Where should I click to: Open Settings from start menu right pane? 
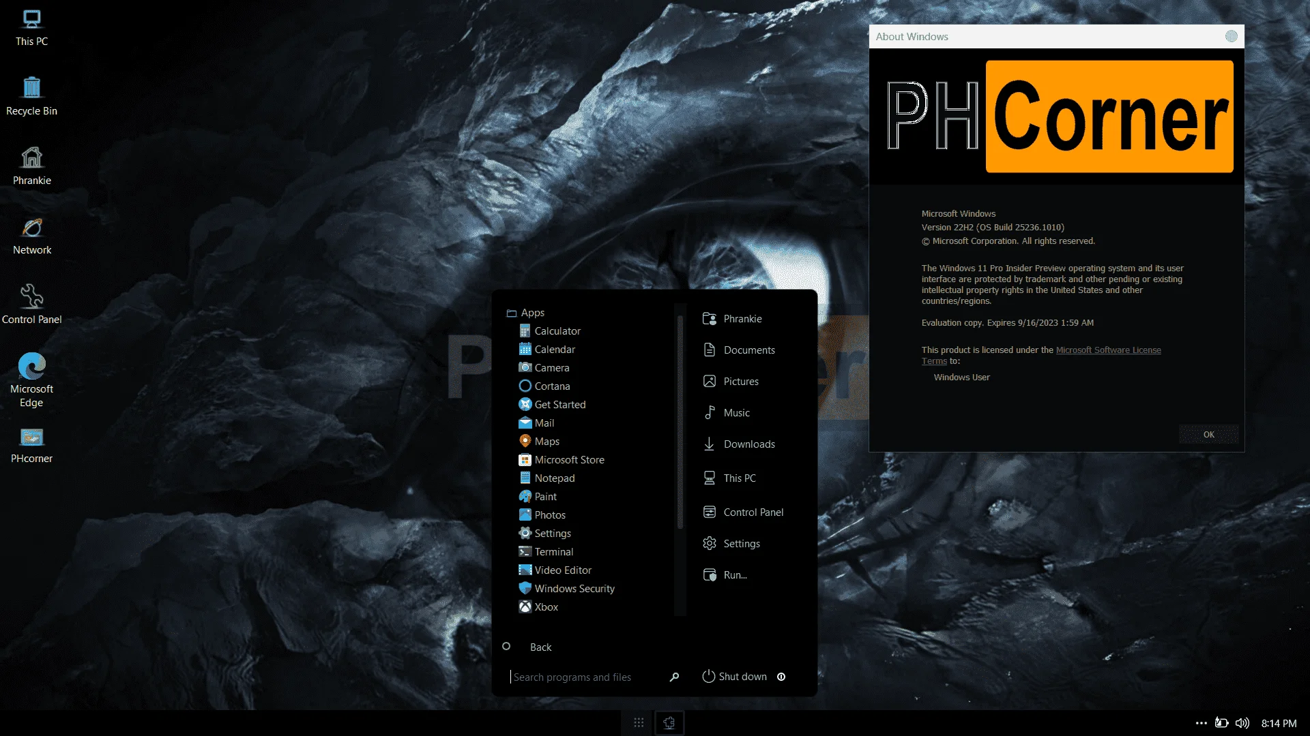click(x=731, y=543)
